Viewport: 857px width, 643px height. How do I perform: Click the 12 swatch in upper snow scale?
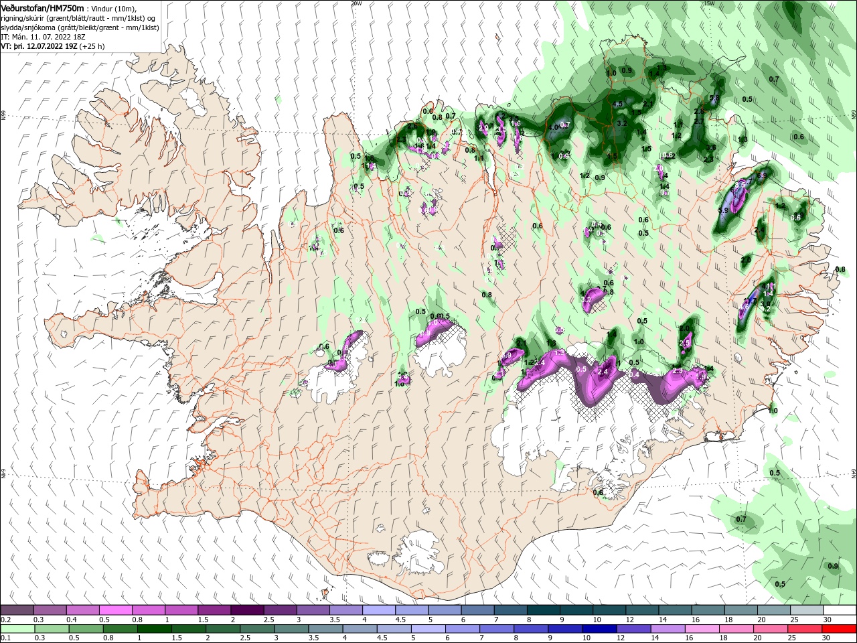(641, 610)
